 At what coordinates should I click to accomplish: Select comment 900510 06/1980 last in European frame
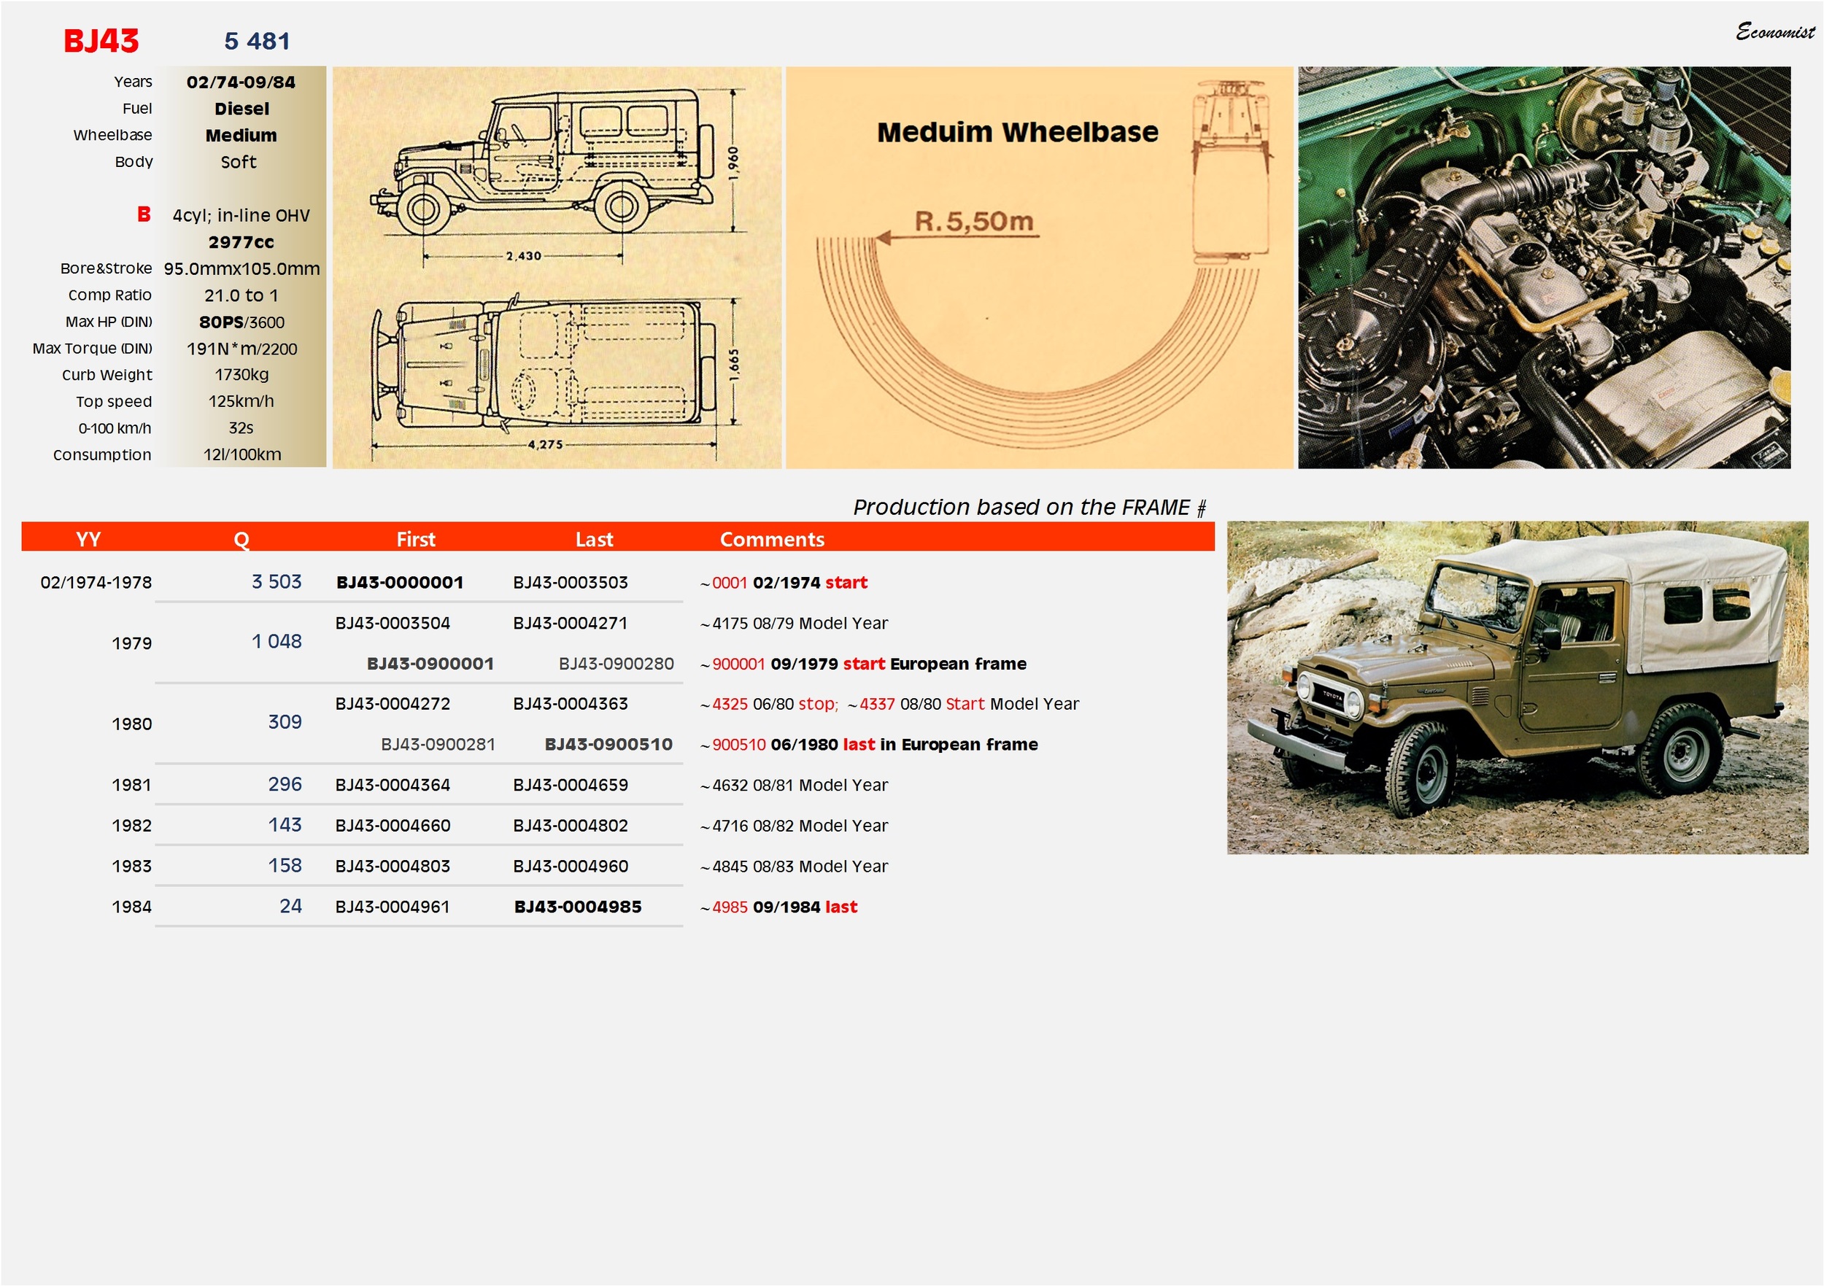(869, 745)
